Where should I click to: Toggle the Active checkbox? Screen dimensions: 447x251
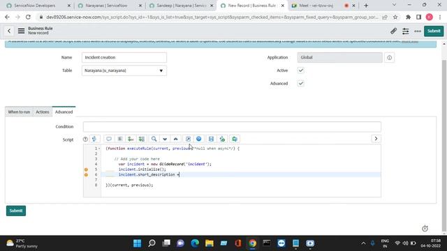point(301,70)
